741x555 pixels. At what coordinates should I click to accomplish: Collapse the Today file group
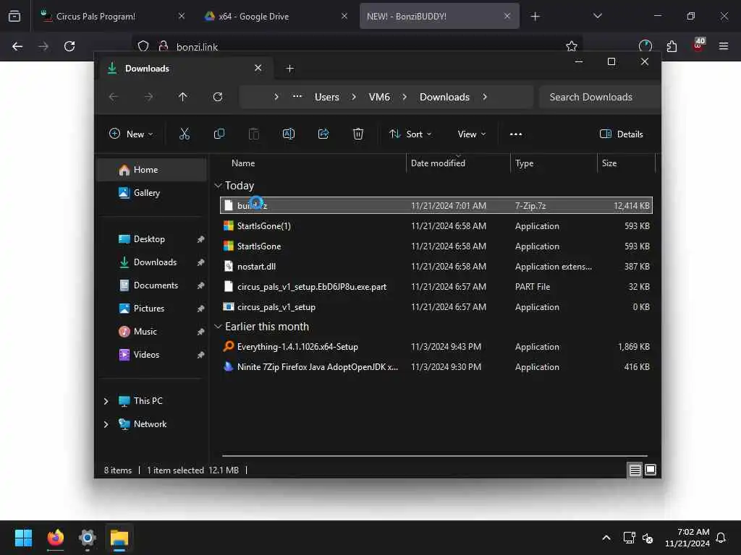coord(218,186)
